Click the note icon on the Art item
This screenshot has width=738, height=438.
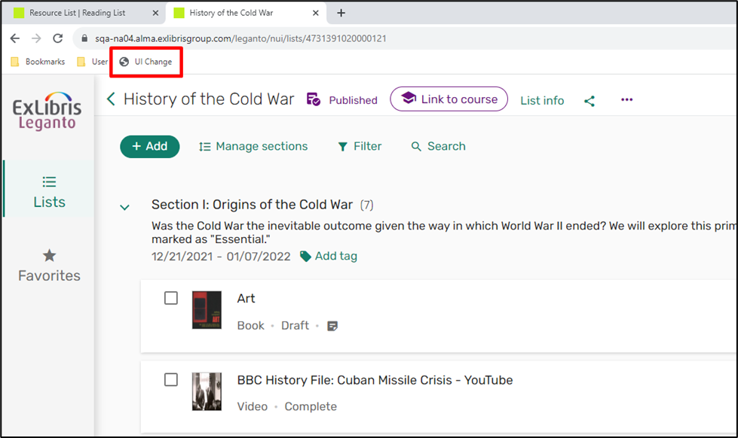[332, 326]
